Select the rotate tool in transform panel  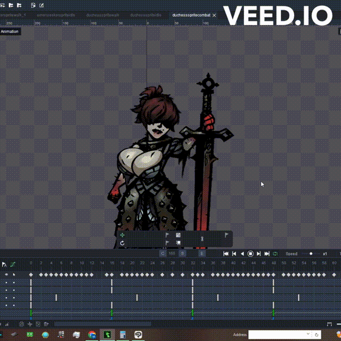click(x=122, y=243)
